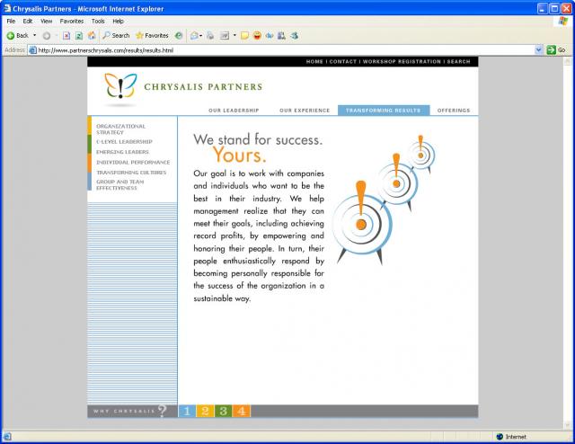Open the Favorites menu
The image size is (575, 444).
(x=71, y=20)
